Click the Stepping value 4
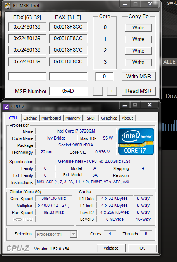Screen dimensions: 177x262 pyautogui.click(x=143, y=168)
